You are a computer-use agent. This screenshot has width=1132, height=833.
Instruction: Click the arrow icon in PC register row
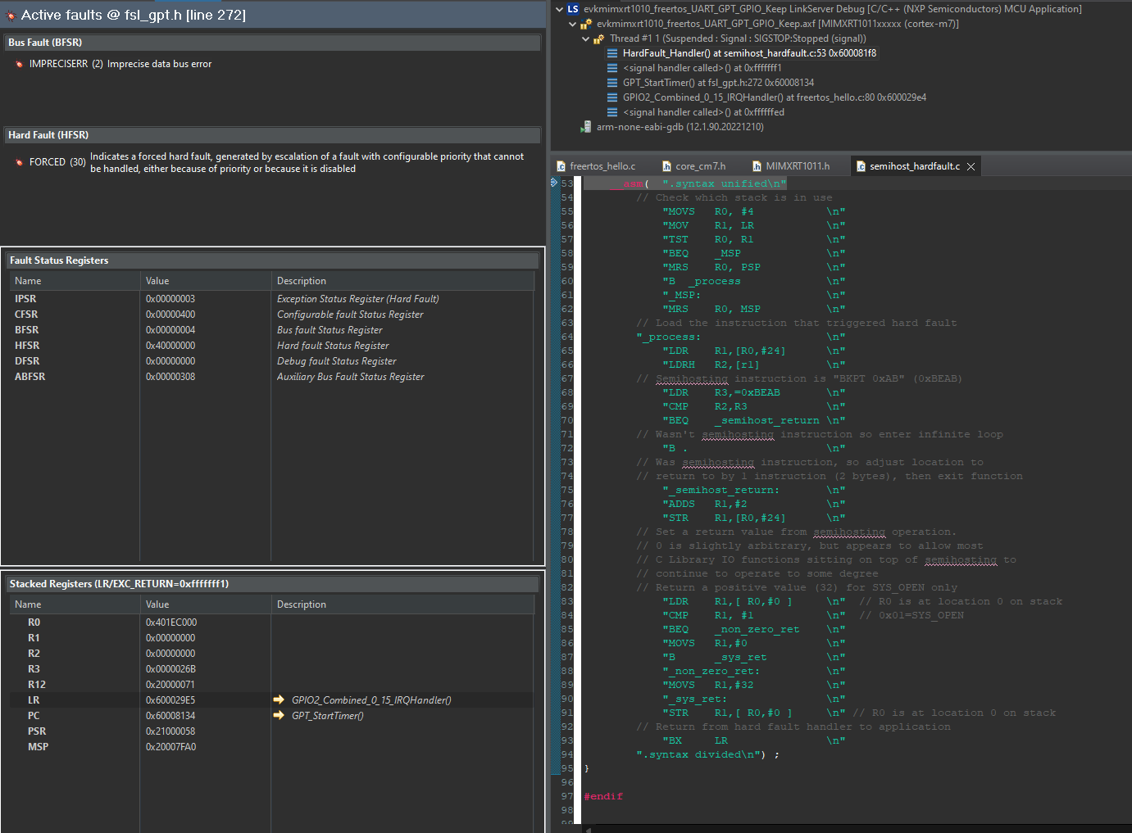point(279,716)
